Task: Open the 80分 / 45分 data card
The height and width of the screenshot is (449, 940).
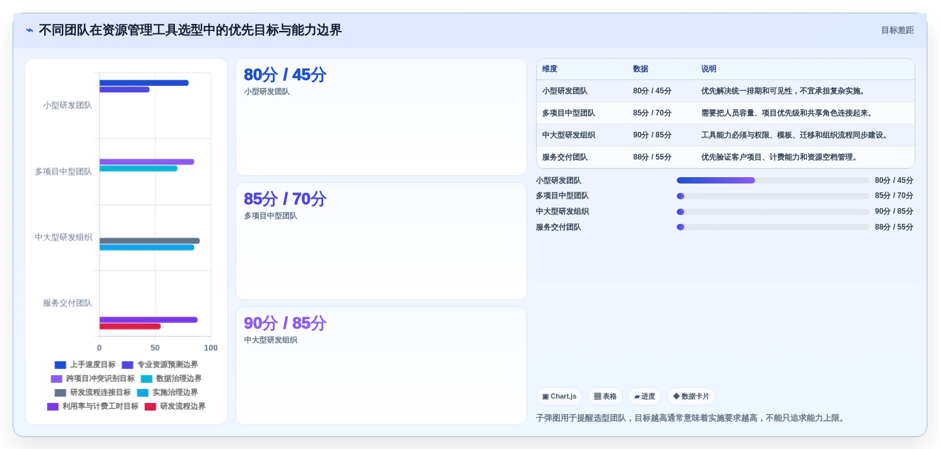Action: 381,117
